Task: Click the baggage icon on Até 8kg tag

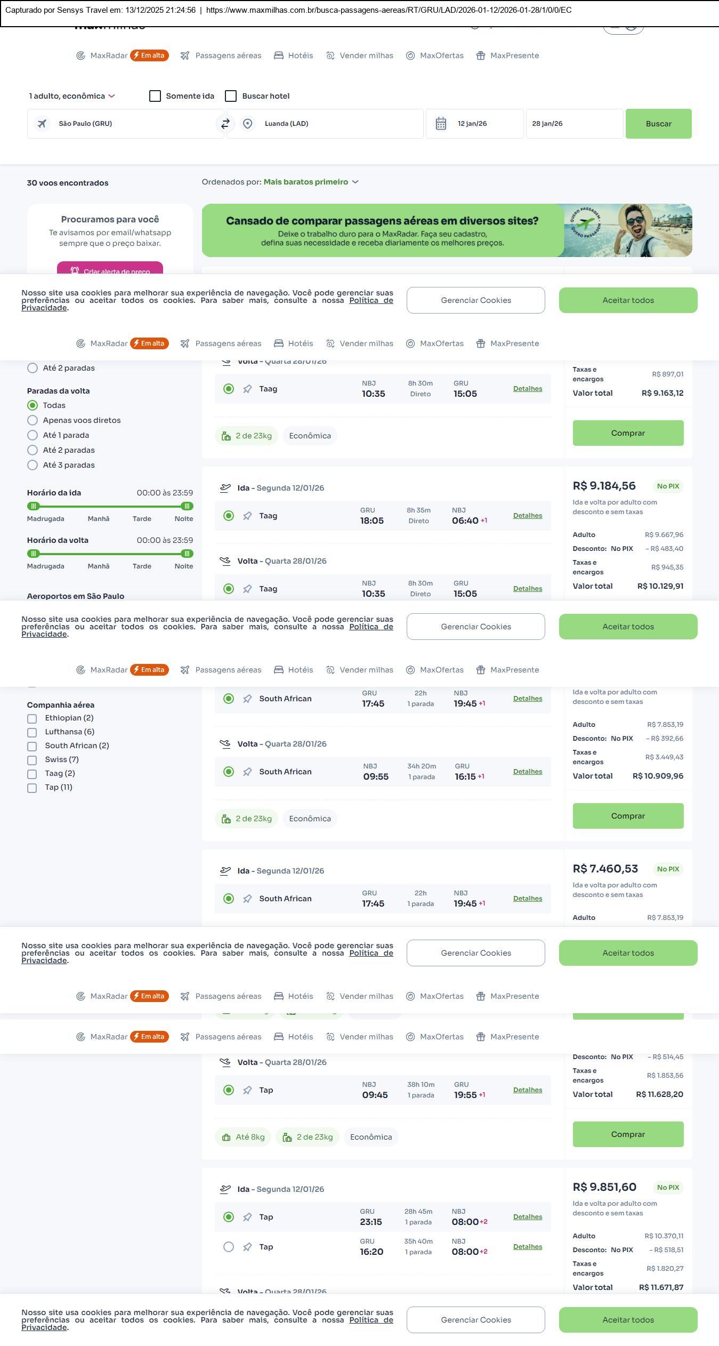Action: coord(227,1137)
